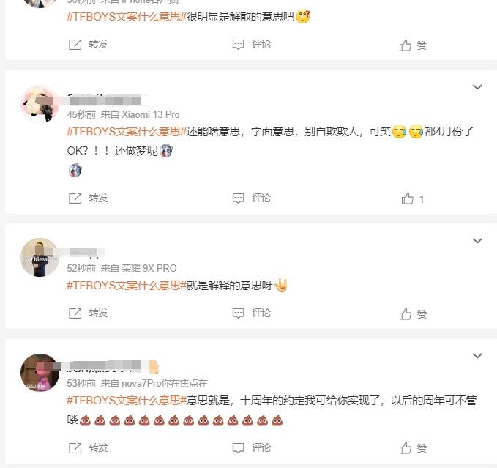The image size is (497, 468).
Task: Like the post that has 1 like
Action: click(x=413, y=198)
